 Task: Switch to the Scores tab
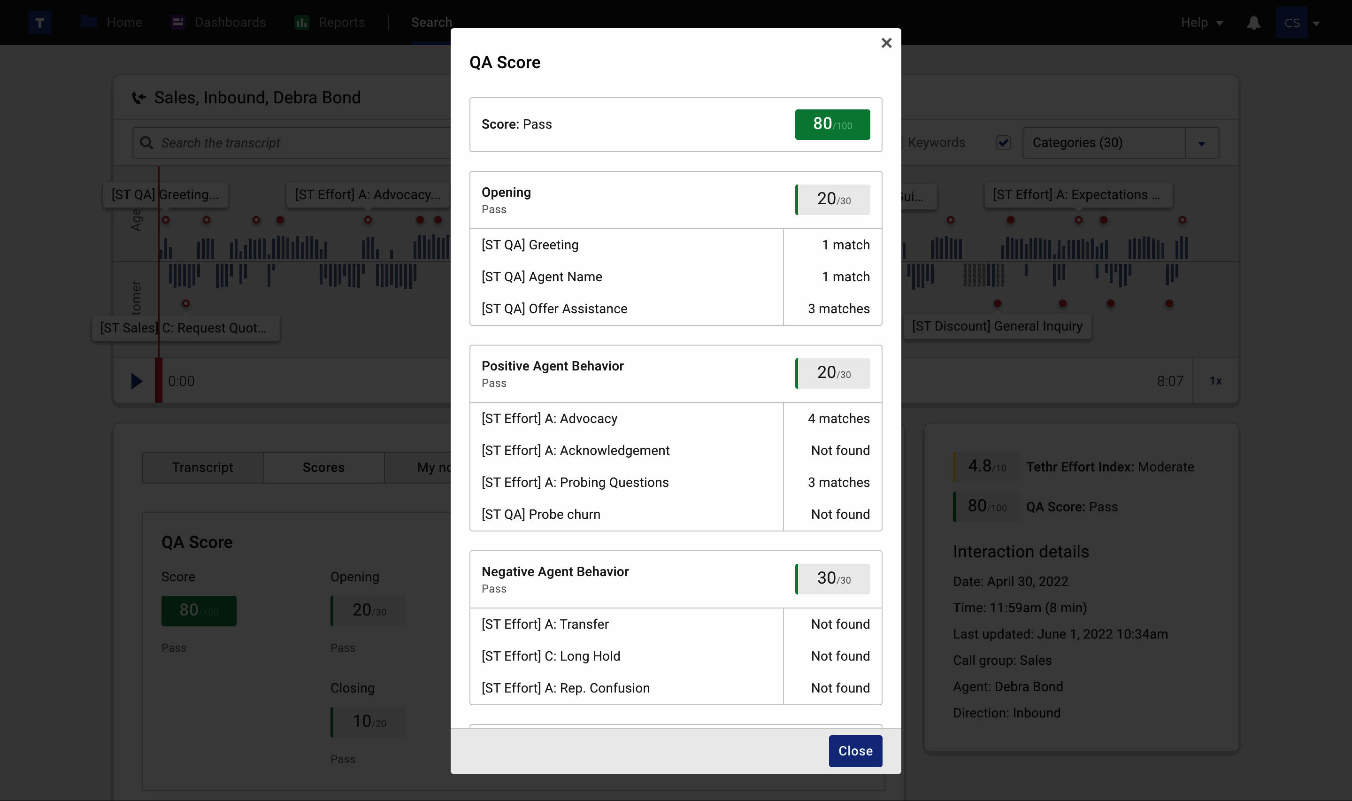323,467
